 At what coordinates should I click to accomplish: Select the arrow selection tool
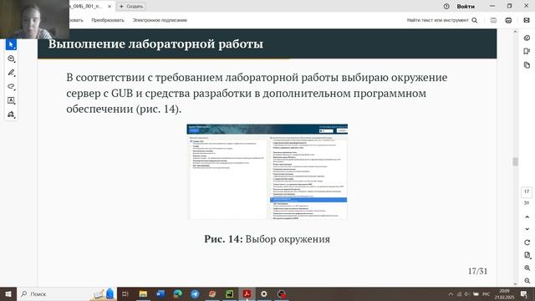(x=11, y=44)
